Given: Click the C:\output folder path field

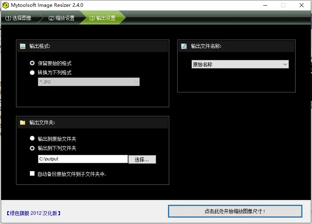Looking at the screenshot, I should tap(82, 159).
